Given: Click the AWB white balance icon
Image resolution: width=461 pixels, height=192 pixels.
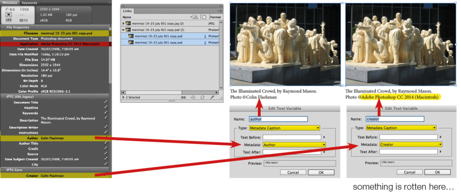Looking at the screenshot, I should pos(9,20).
